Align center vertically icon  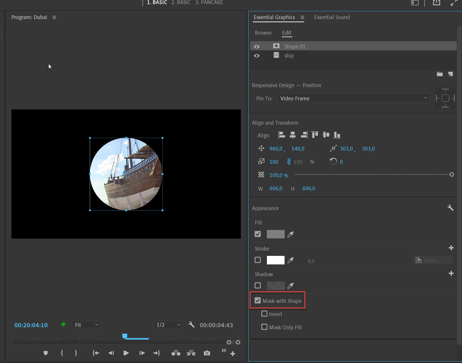coord(326,135)
